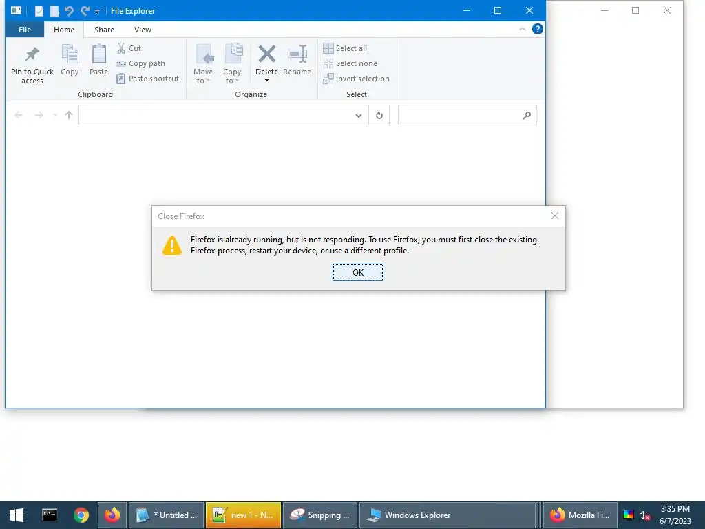Switch to Mozilla Firefox taskbar item
The image size is (705, 529).
[x=580, y=515]
